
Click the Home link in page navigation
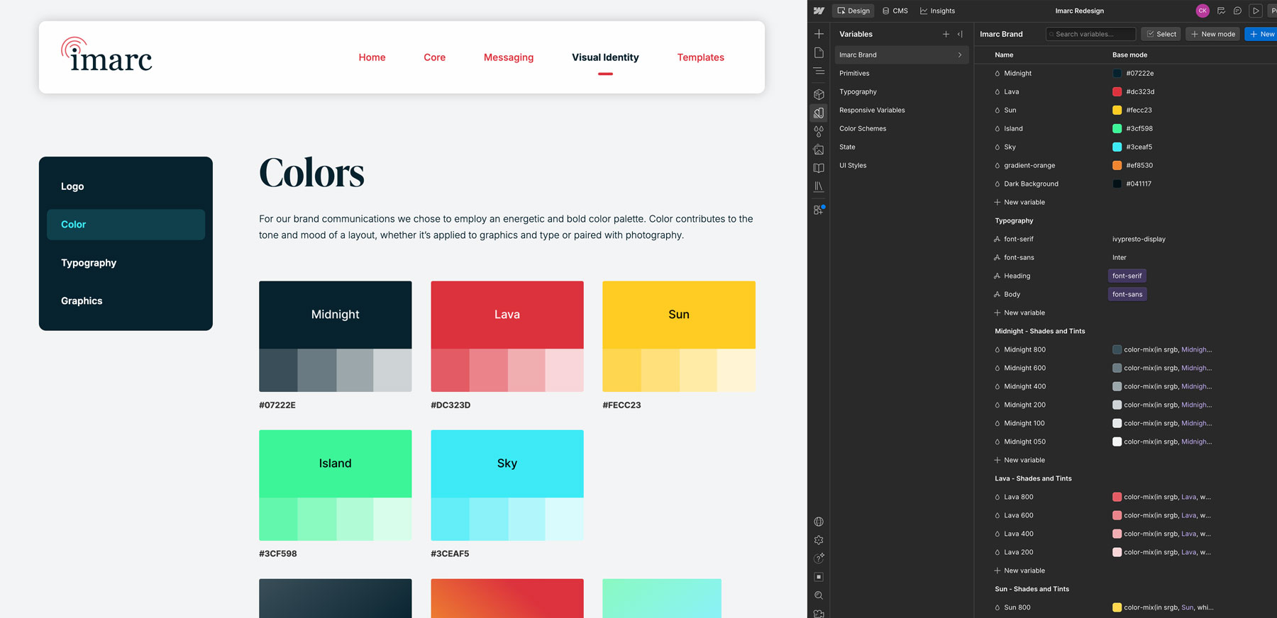[x=372, y=57]
